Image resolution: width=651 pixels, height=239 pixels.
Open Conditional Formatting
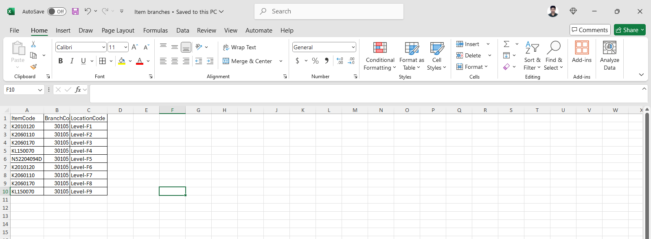379,56
